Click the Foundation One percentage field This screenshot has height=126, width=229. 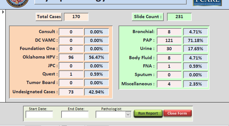pyautogui.click(x=97, y=49)
